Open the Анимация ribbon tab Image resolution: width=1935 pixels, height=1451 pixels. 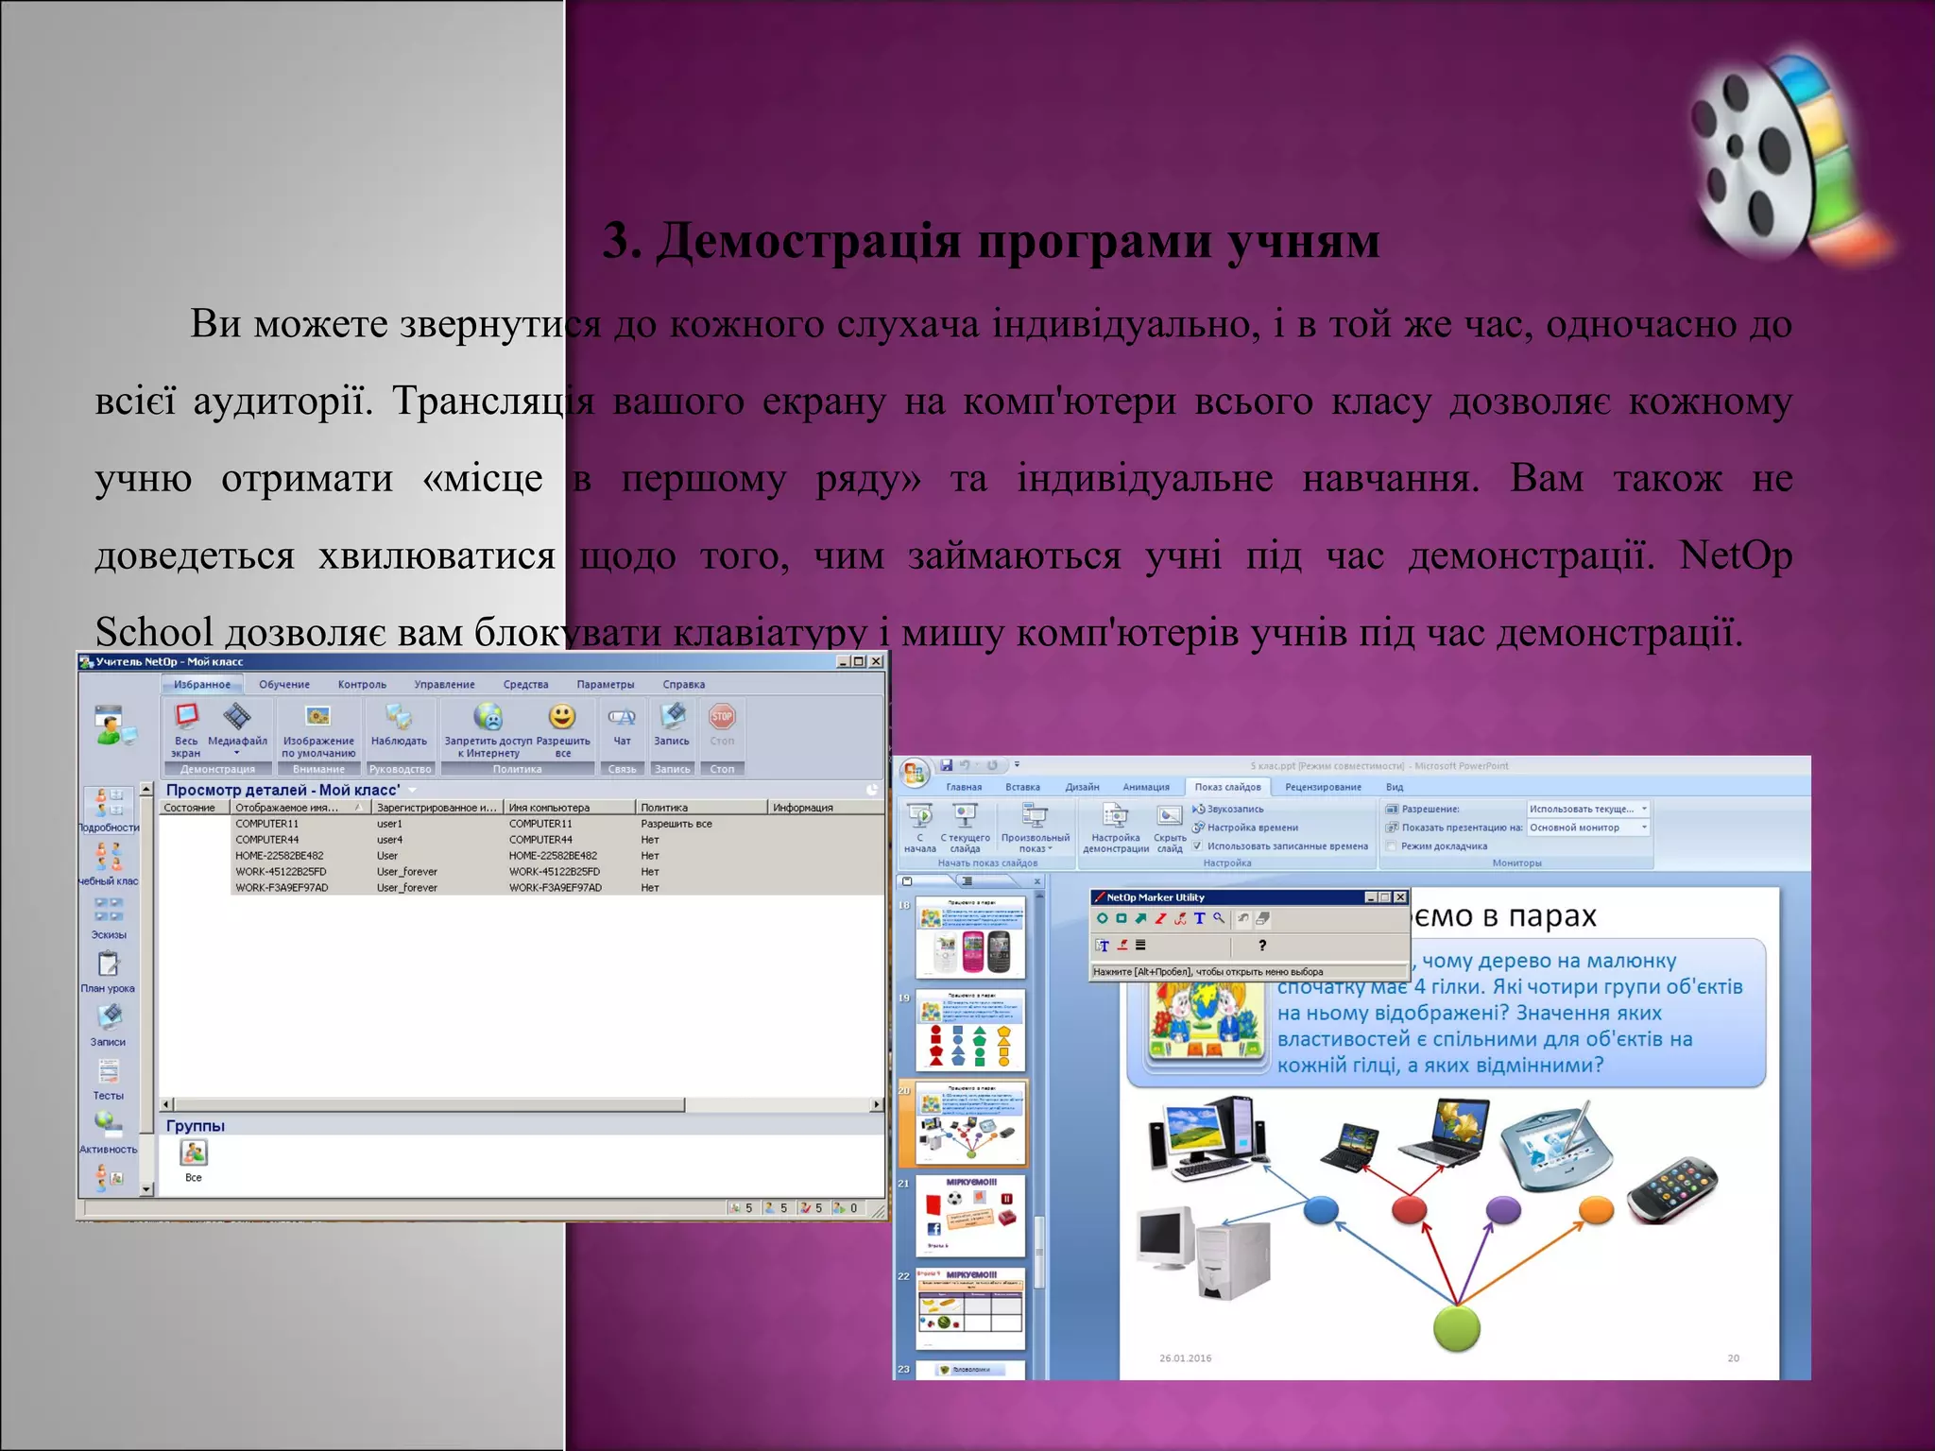point(1145,787)
